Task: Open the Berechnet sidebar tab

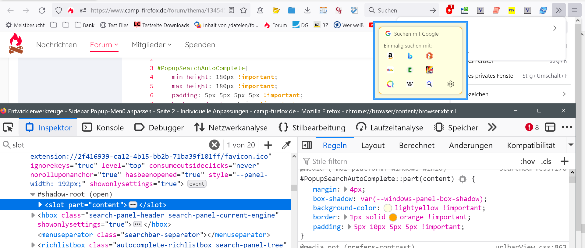Action: (x=417, y=146)
